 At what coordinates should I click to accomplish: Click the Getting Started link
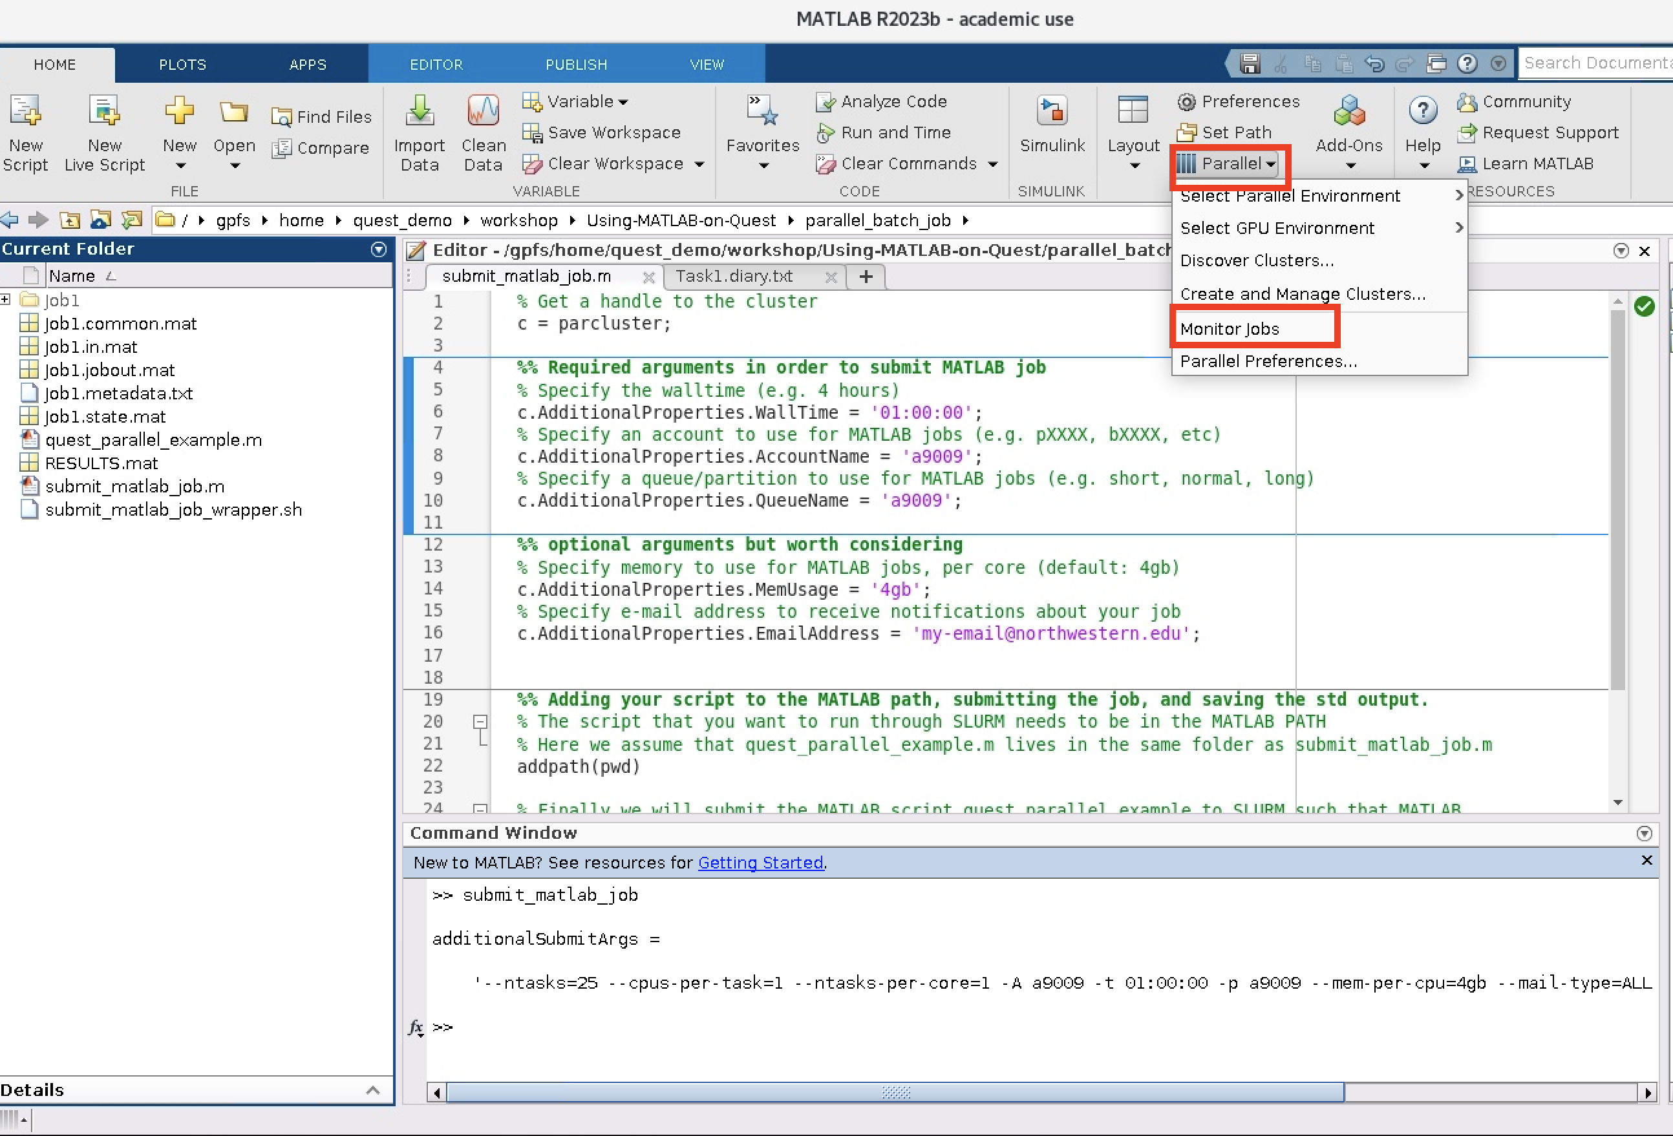pos(760,863)
